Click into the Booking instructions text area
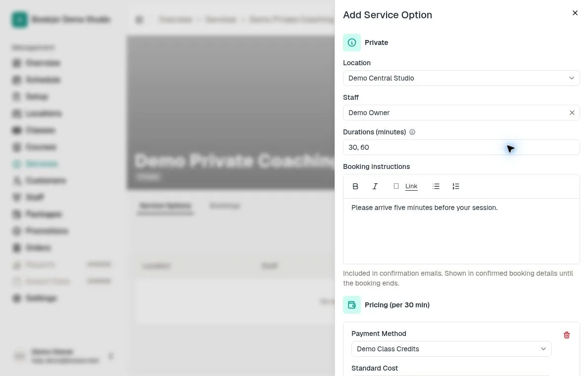Image resolution: width=588 pixels, height=376 pixels. [461, 231]
